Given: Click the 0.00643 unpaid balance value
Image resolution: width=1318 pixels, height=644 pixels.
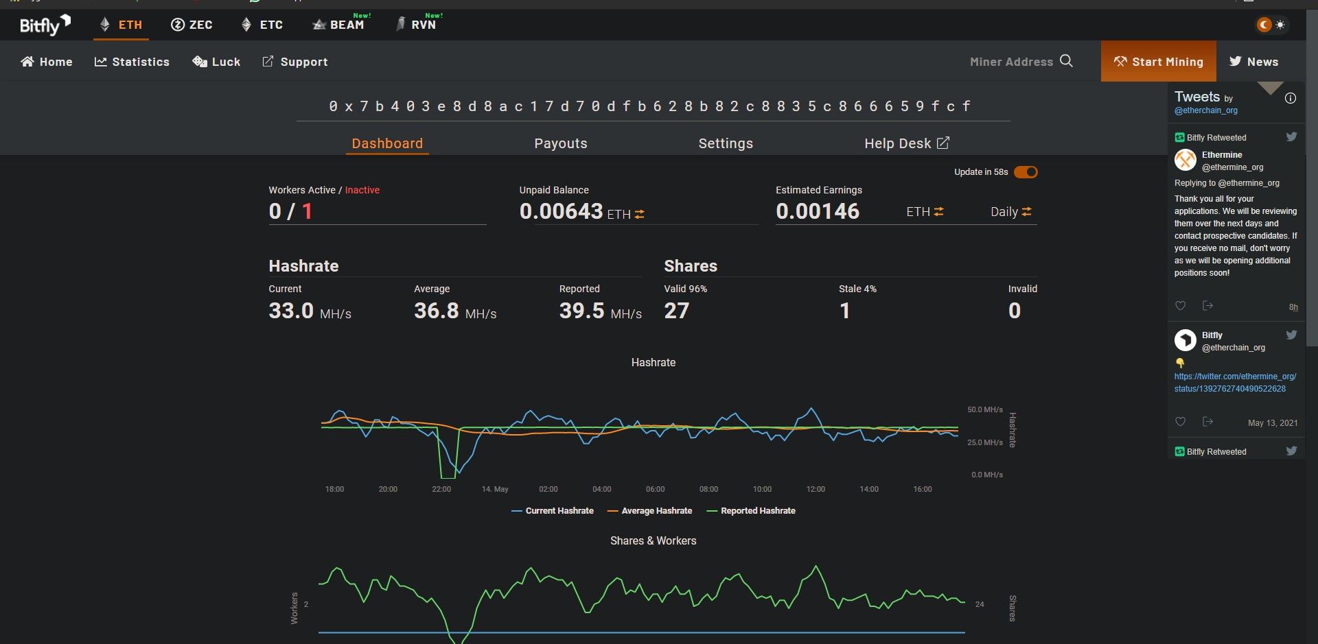Looking at the screenshot, I should coord(561,211).
